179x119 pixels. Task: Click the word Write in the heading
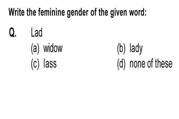coord(17,12)
